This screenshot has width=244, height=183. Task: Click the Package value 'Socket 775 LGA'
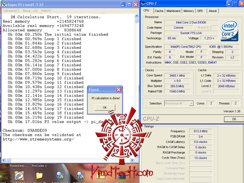click(191, 33)
